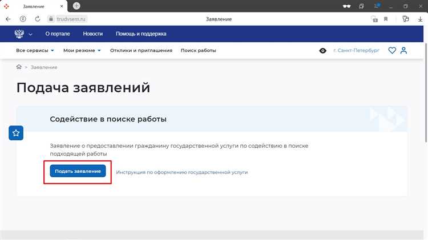Click the г. Санкт-Петербург city link
The height and width of the screenshot is (240, 428).
[356, 51]
